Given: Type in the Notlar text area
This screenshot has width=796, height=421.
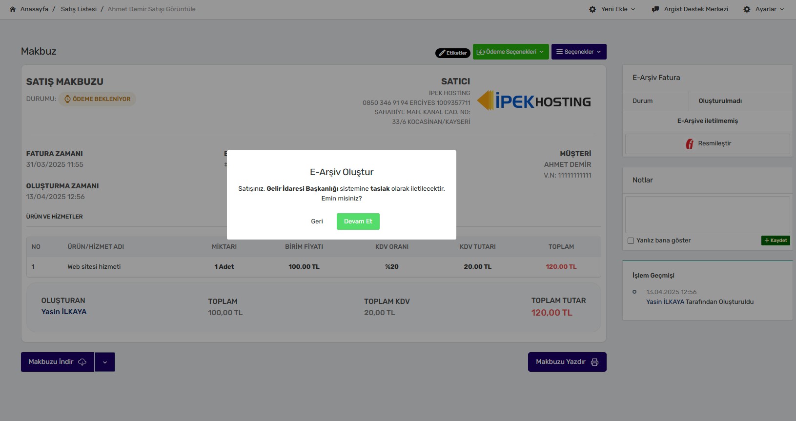Looking at the screenshot, I should [x=707, y=215].
